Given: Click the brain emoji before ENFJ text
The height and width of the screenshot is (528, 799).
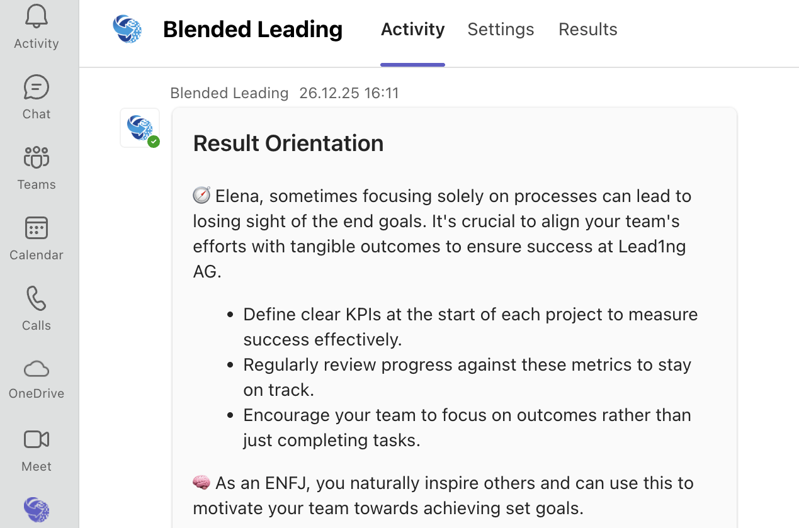Looking at the screenshot, I should [x=201, y=483].
